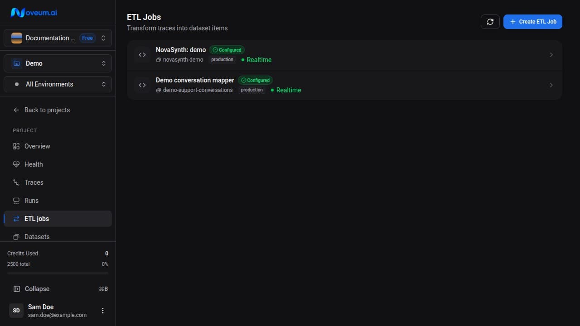Viewport: 580px width, 326px height.
Task: Expand the Demo conversation mapper row chevron
Action: pyautogui.click(x=551, y=85)
